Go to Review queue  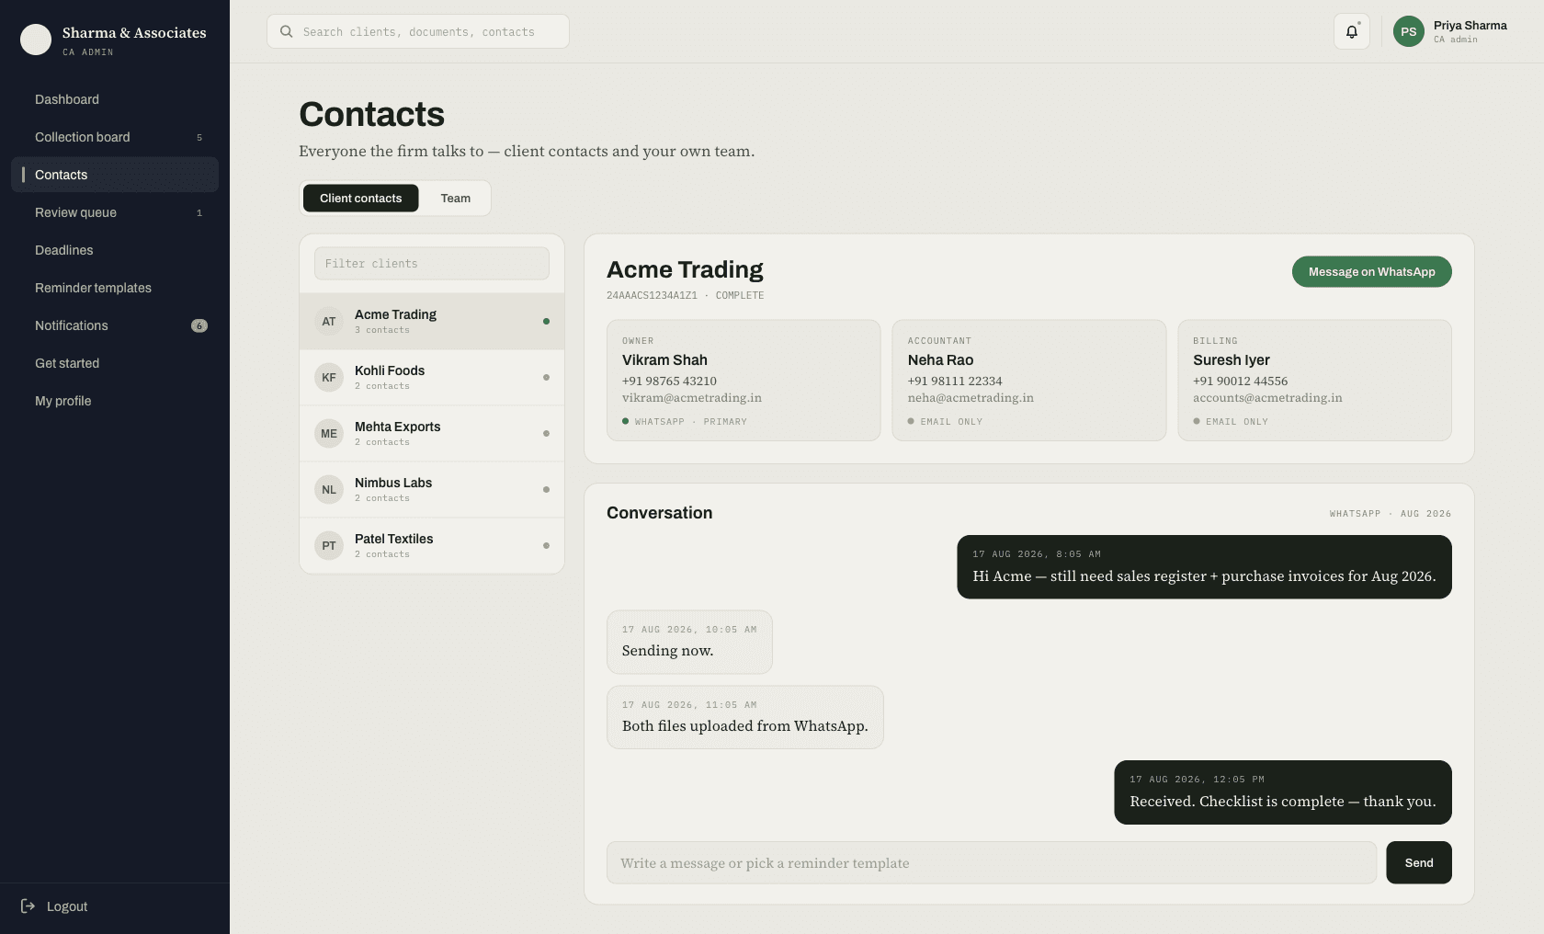point(115,212)
